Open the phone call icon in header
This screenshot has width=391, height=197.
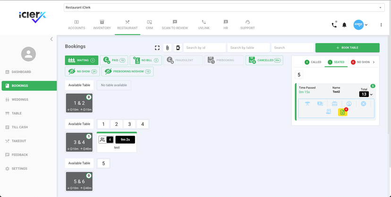[334, 25]
